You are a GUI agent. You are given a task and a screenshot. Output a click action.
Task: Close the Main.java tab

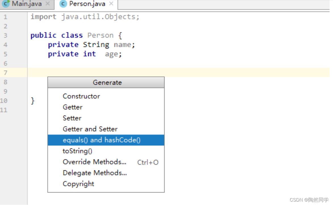(x=48, y=4)
